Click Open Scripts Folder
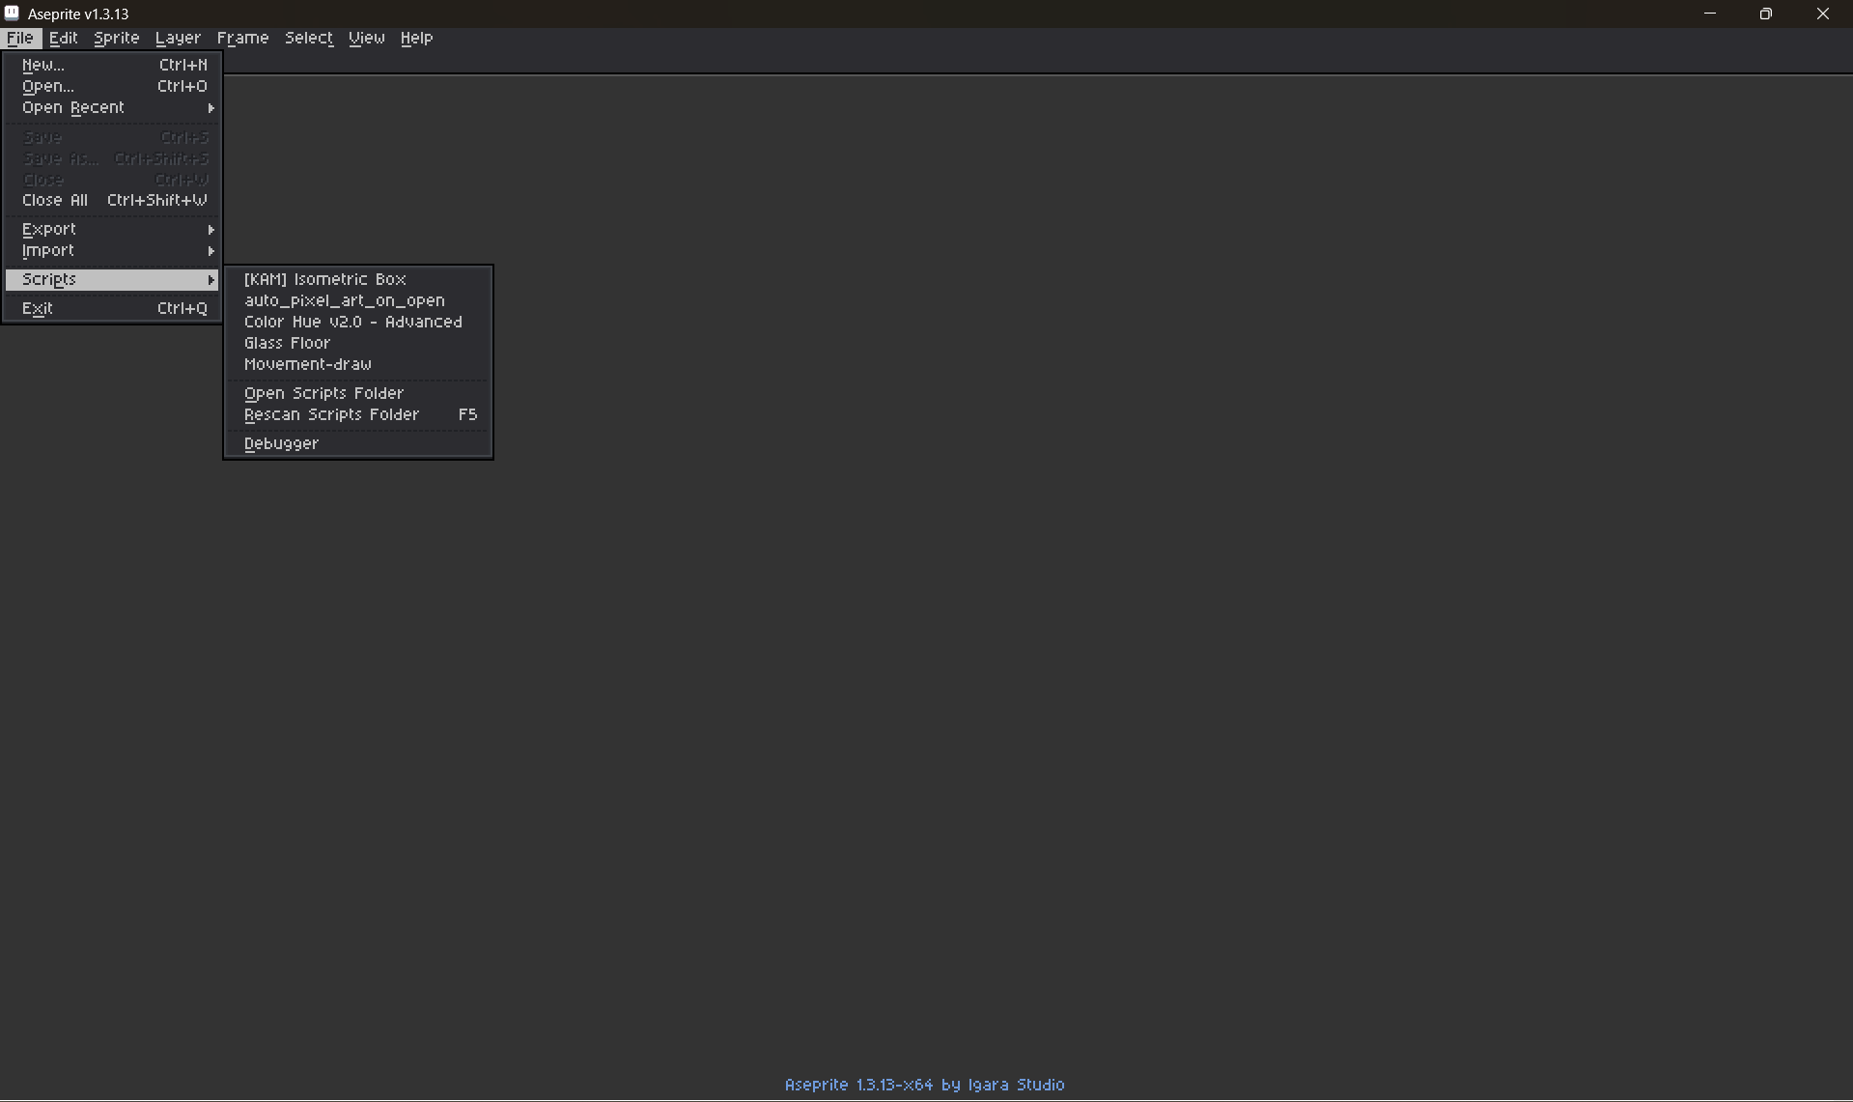The width and height of the screenshot is (1853, 1102). pyautogui.click(x=358, y=393)
